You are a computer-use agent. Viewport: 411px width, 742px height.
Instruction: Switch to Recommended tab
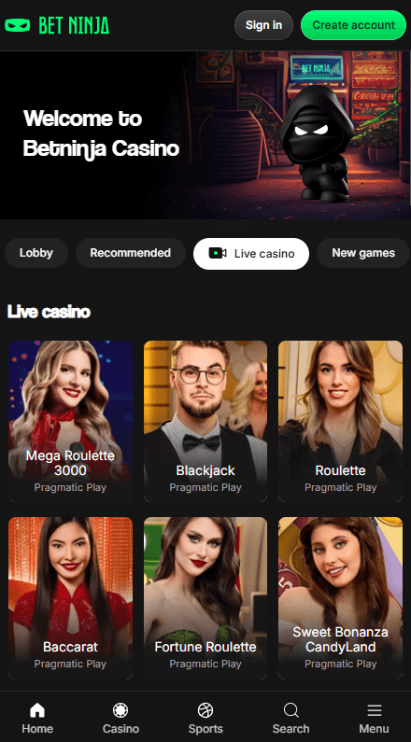click(x=130, y=253)
